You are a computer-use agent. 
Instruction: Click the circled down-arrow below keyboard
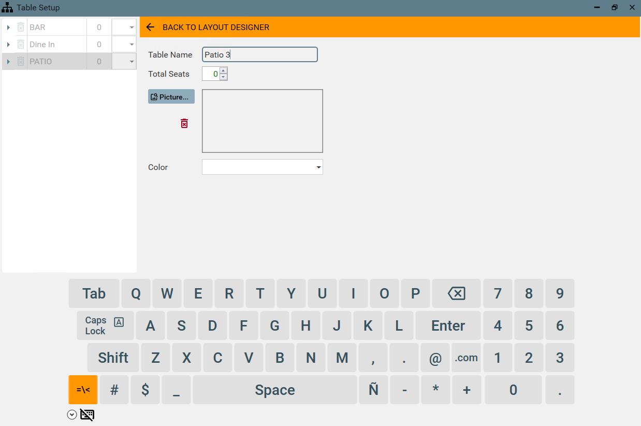point(72,415)
